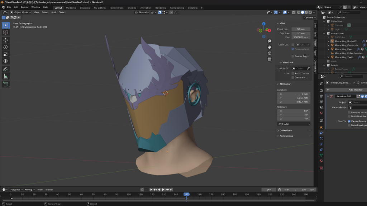Open the Object Mode dropdown

coord(20,12)
